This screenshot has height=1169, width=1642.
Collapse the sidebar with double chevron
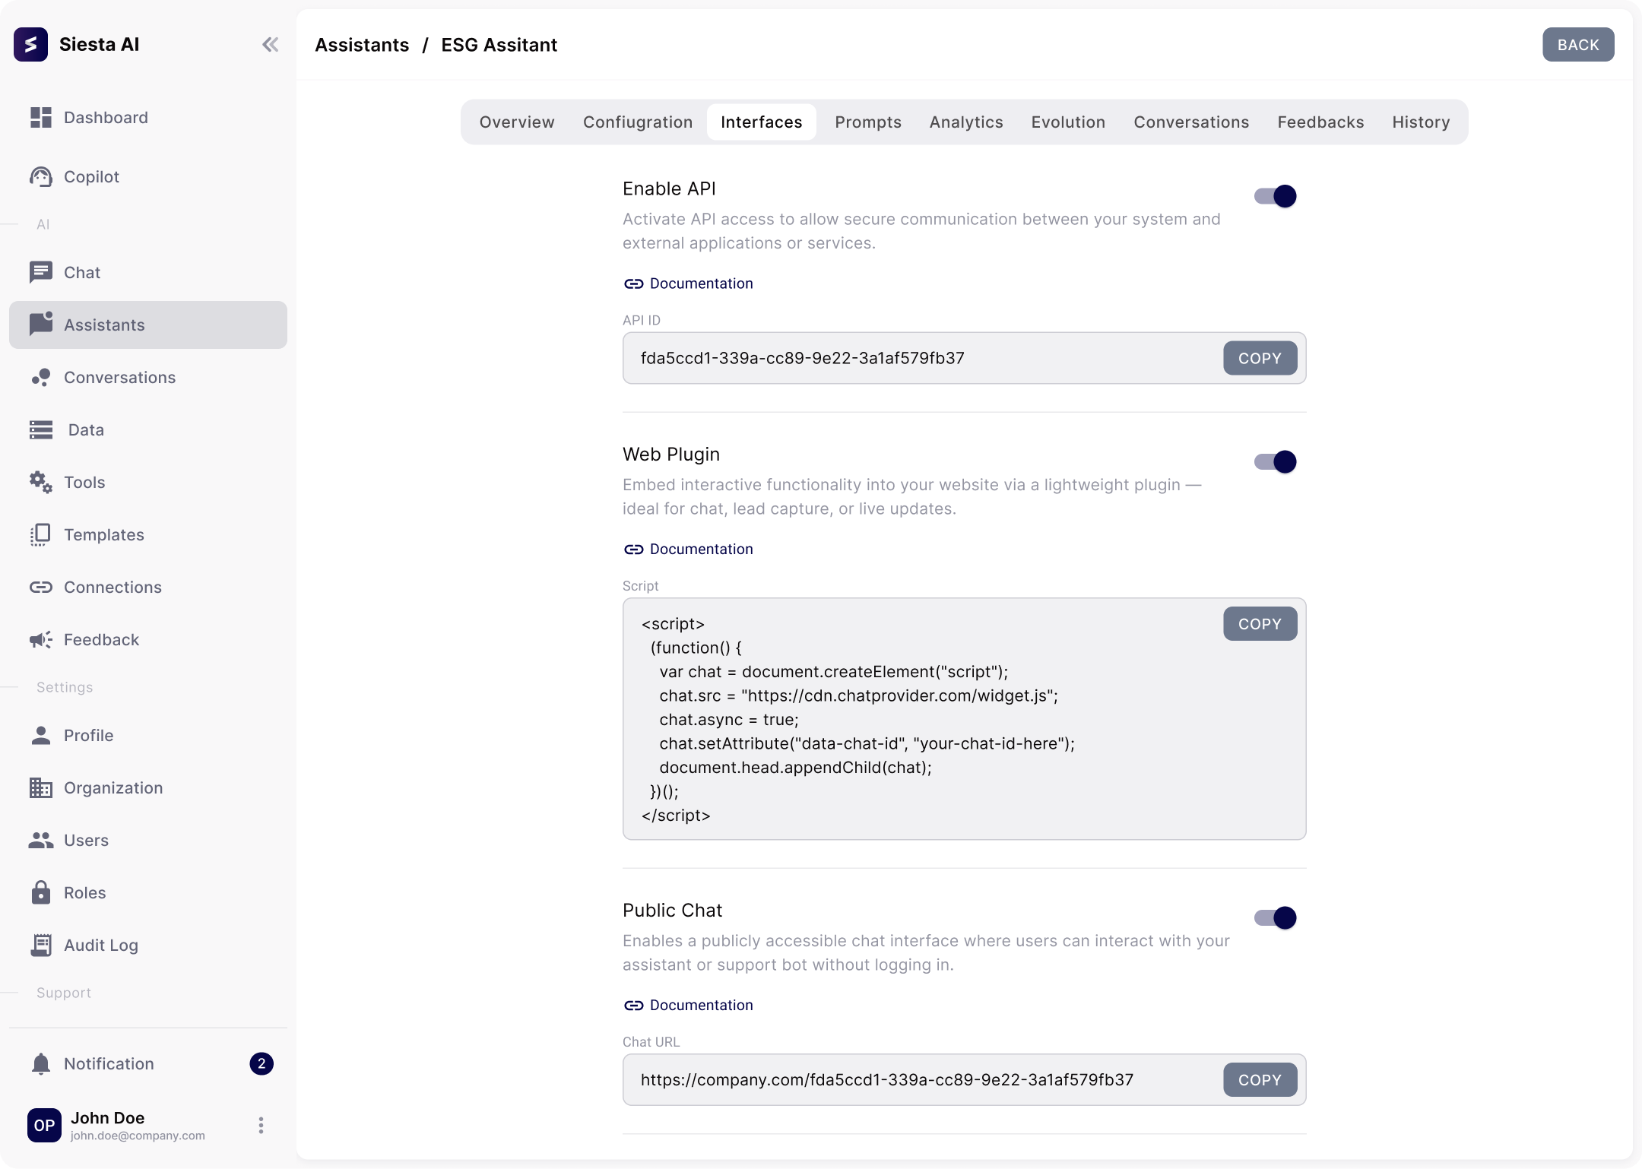[270, 45]
